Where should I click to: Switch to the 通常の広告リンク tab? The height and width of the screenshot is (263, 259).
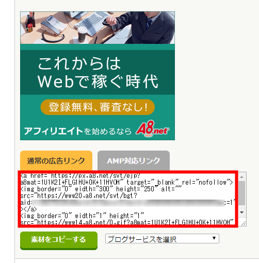[x=56, y=160]
